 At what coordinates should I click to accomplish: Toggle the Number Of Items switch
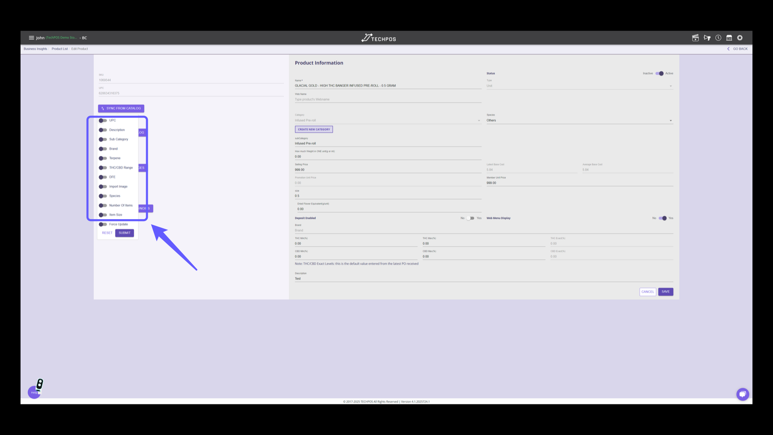[x=103, y=205]
